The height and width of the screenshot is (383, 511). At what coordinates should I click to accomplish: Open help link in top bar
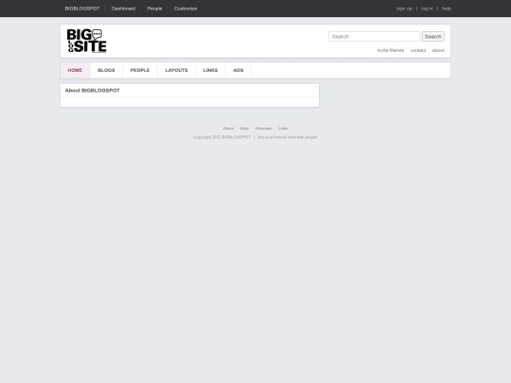(447, 9)
